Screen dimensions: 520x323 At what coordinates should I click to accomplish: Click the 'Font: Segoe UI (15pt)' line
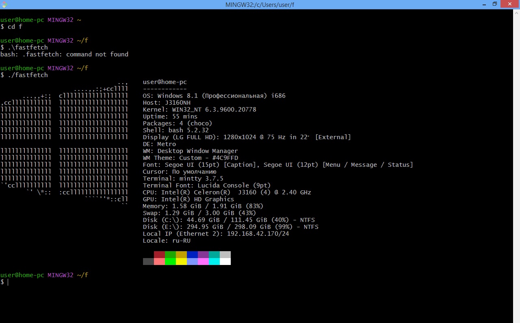(278, 165)
